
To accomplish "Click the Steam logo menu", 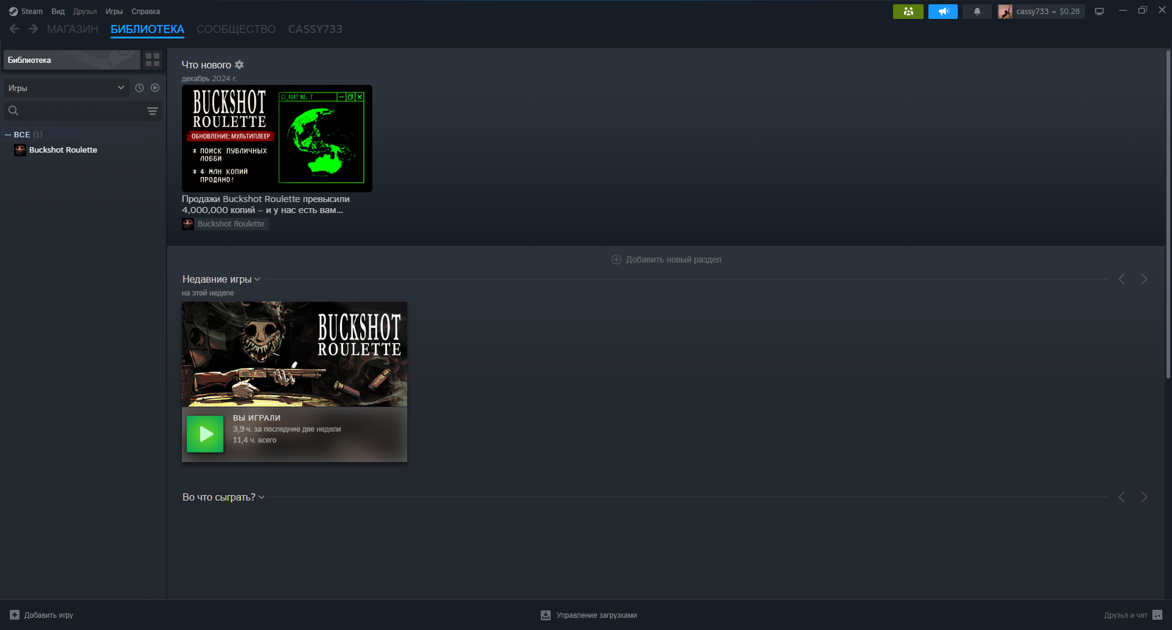I will (x=26, y=11).
